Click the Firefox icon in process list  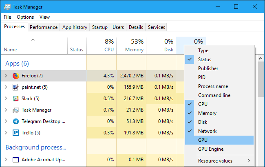[16, 76]
